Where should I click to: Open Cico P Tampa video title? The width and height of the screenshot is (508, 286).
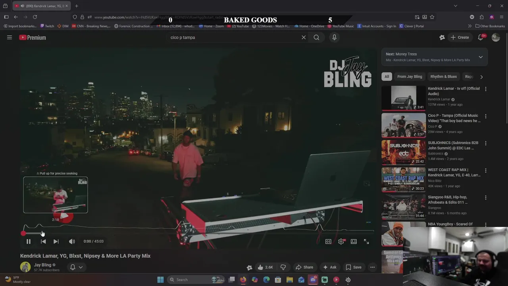454,118
